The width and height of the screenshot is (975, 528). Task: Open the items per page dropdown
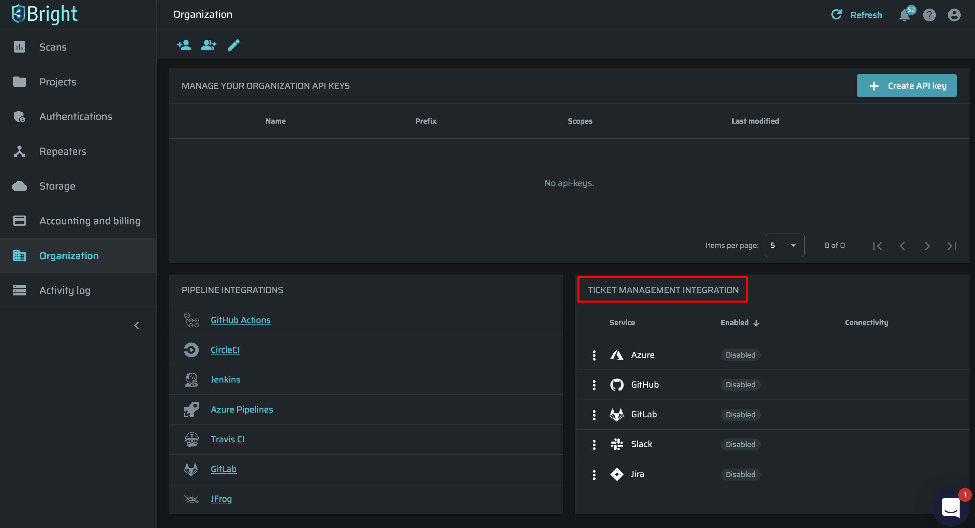pos(784,246)
